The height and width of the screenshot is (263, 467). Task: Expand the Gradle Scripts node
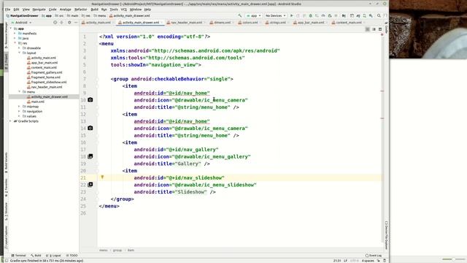pyautogui.click(x=11, y=121)
